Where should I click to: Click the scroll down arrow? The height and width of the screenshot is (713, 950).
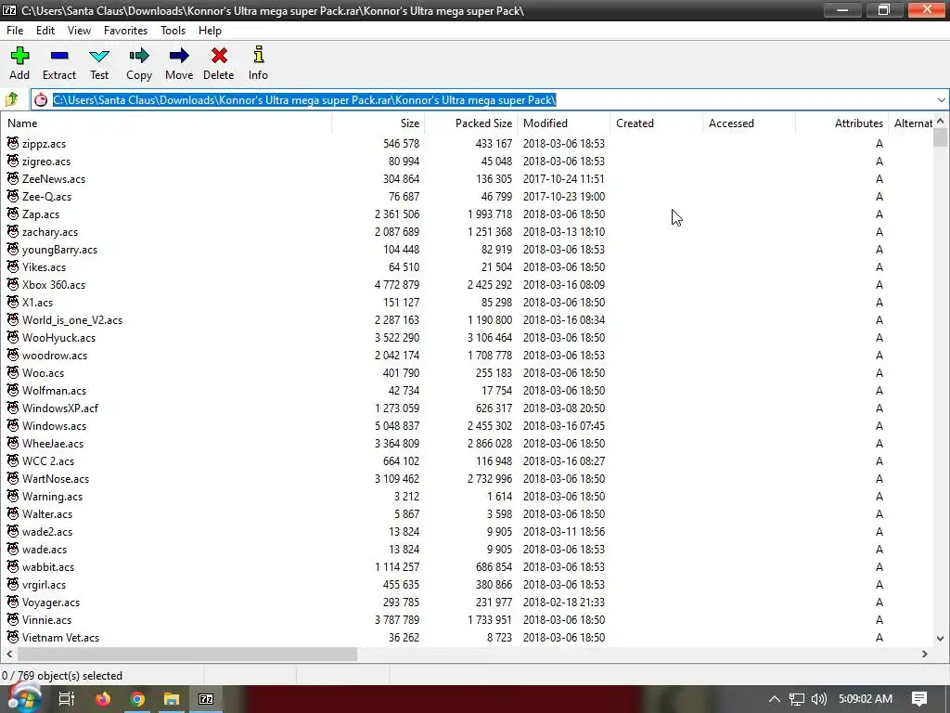940,638
